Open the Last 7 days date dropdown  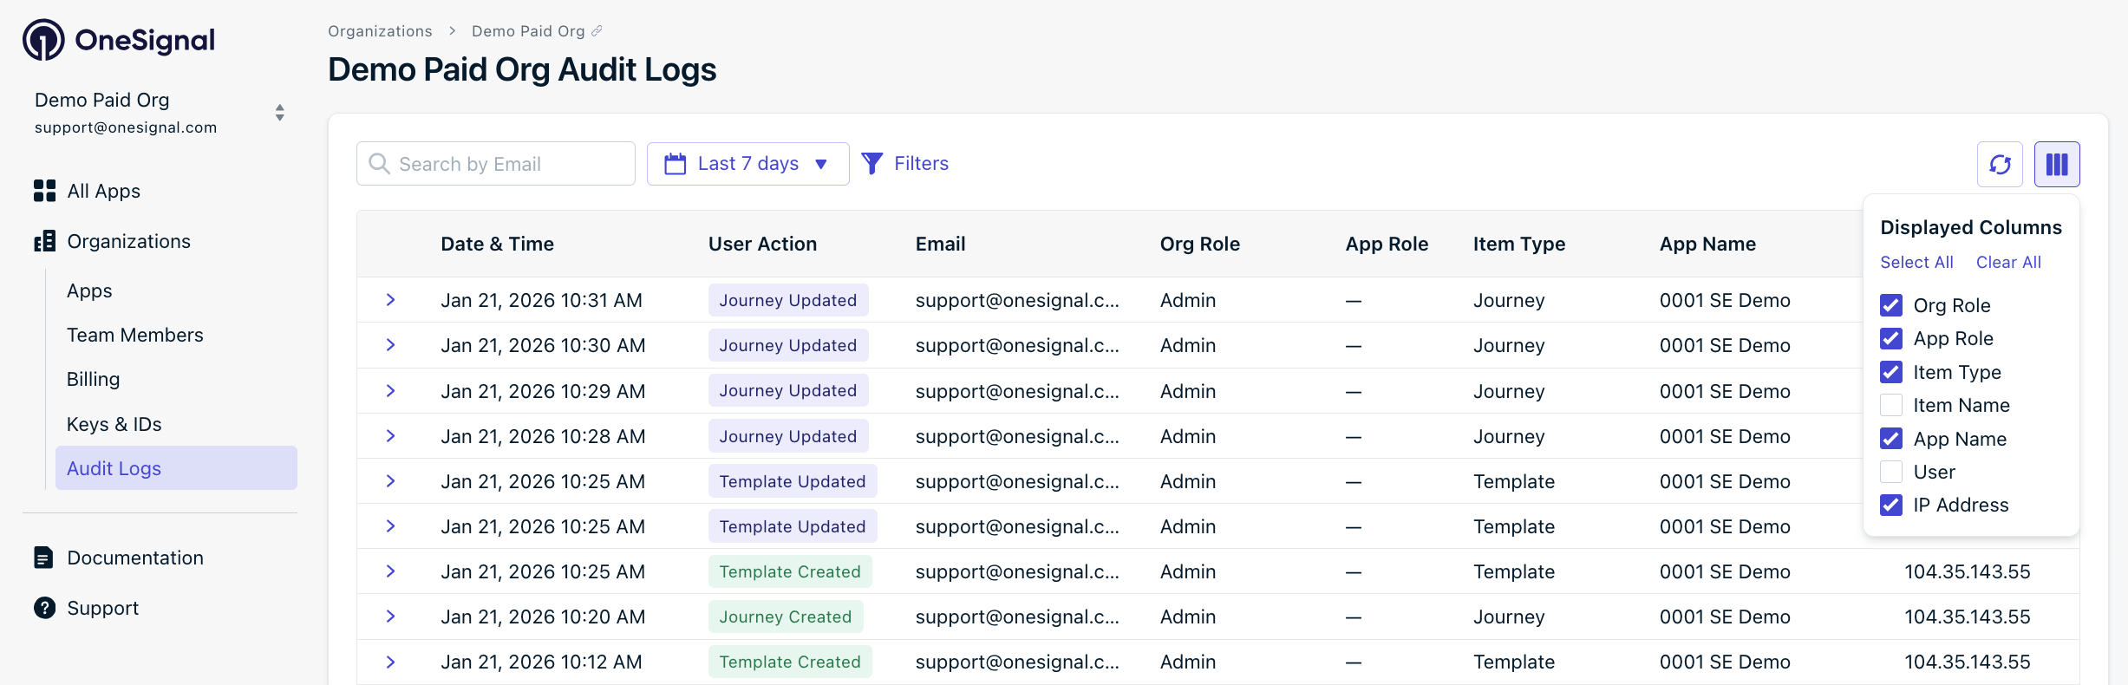pos(747,163)
